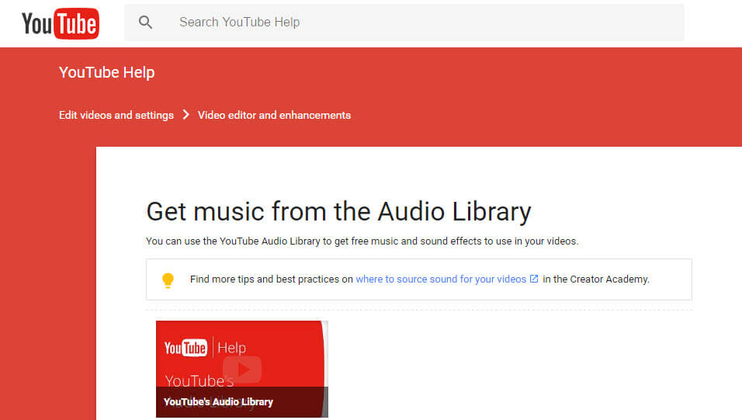Focus the Search YouTube Help field
This screenshot has height=420, width=742.
[404, 23]
